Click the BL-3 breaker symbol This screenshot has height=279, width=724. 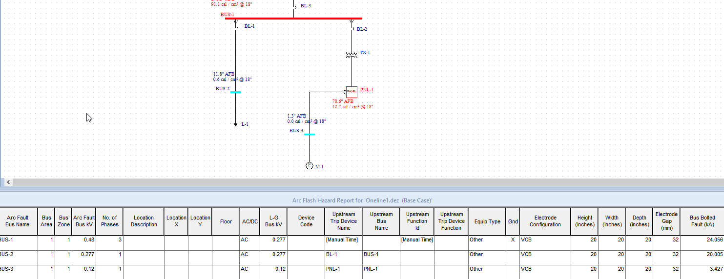pyautogui.click(x=294, y=7)
